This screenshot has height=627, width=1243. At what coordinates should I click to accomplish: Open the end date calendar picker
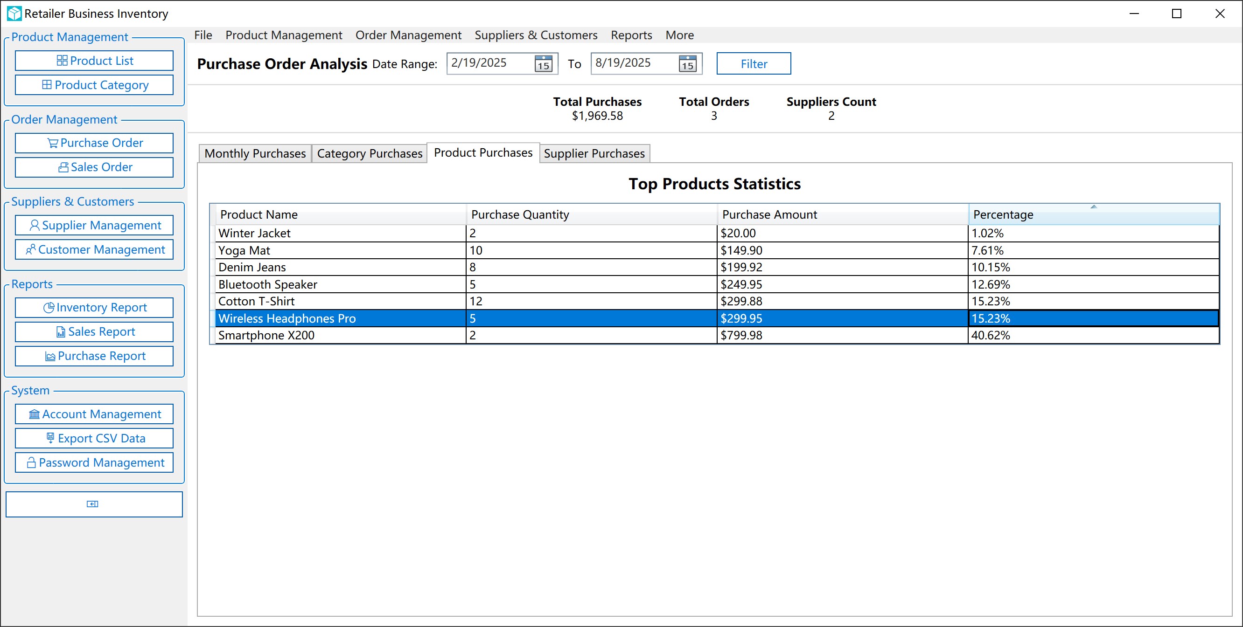click(687, 63)
